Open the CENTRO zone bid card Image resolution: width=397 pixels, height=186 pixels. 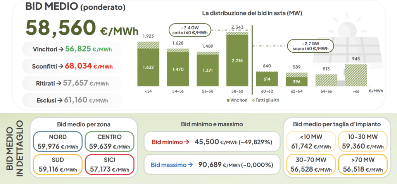click(109, 142)
